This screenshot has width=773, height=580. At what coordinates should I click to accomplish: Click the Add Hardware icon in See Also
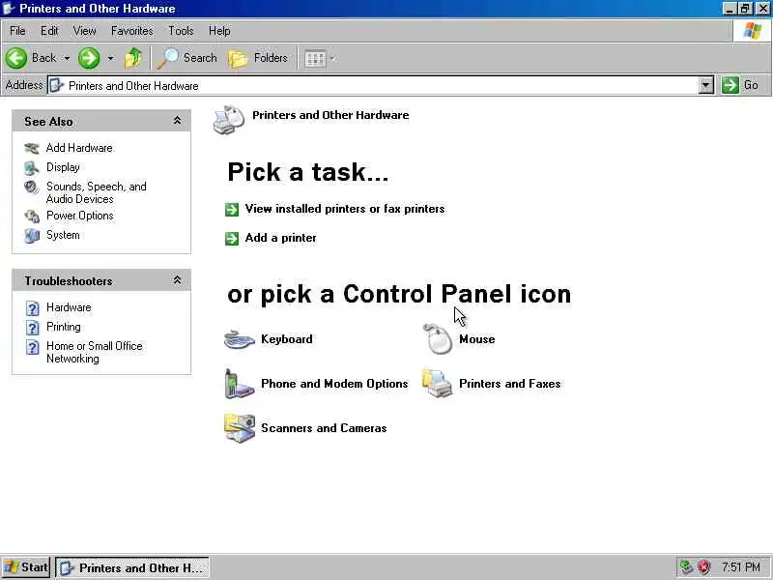coord(32,148)
